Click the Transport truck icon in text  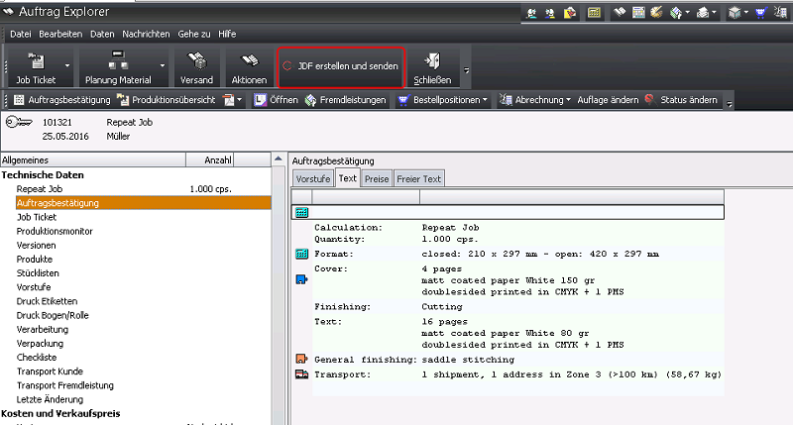(x=301, y=374)
